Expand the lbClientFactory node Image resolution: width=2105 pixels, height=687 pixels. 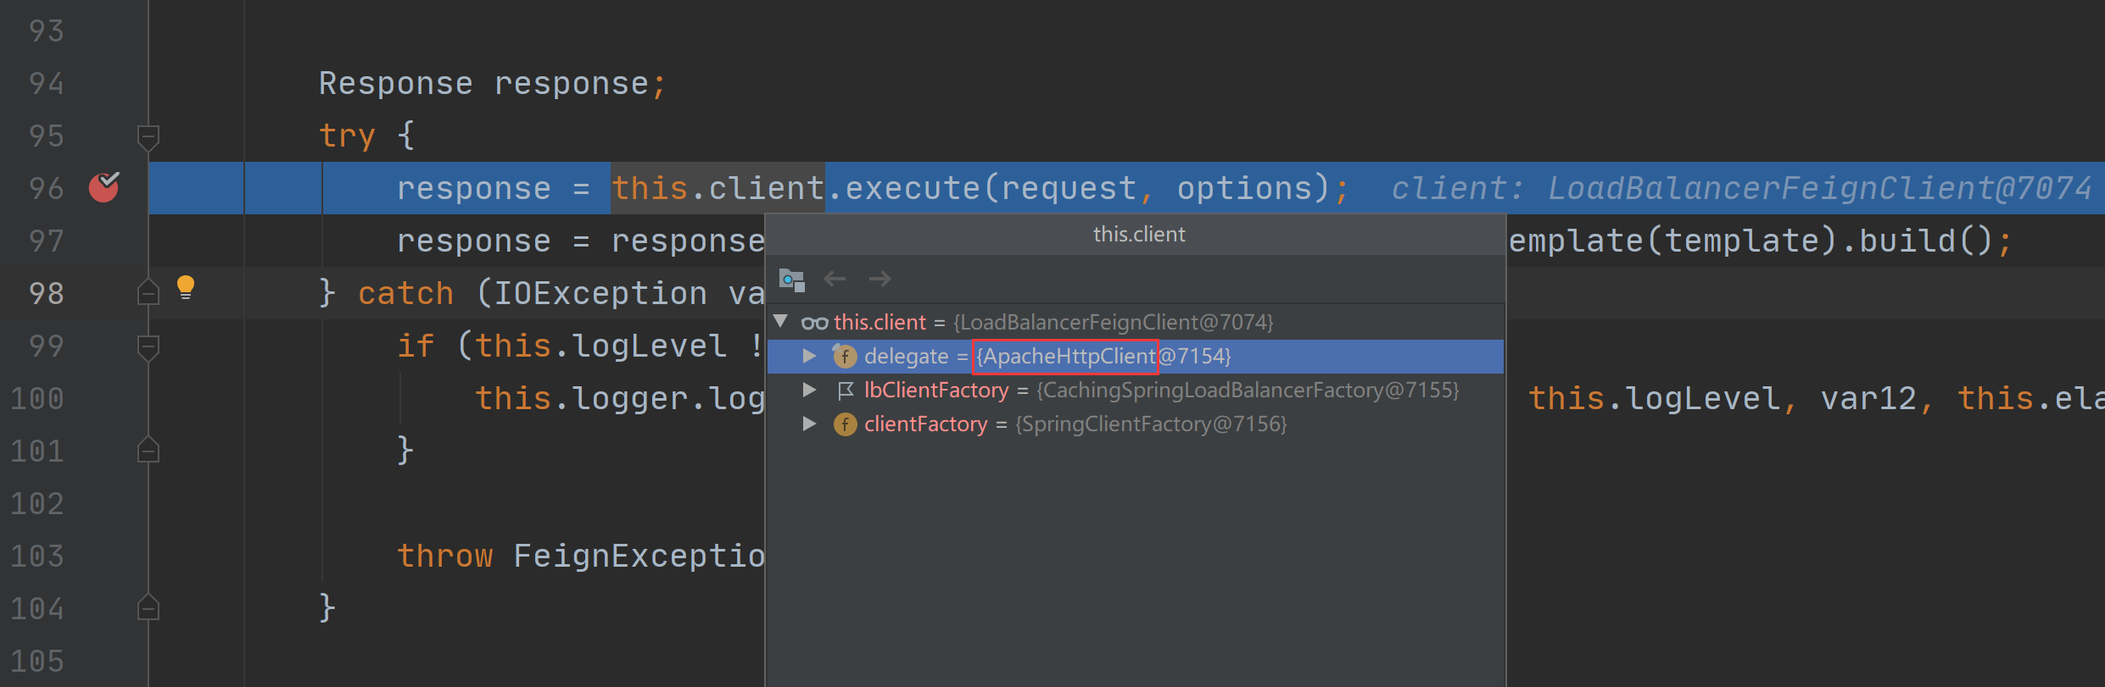pyautogui.click(x=809, y=391)
